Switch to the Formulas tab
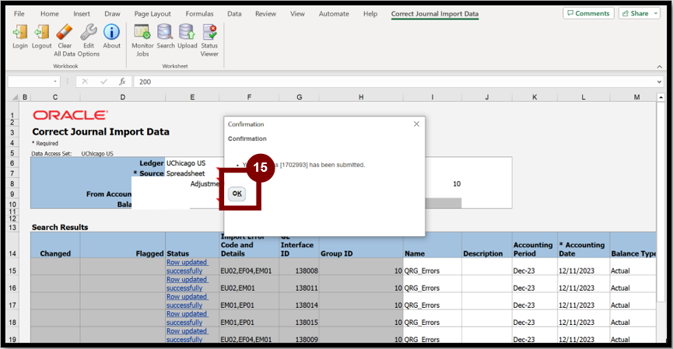The image size is (673, 349). 199,14
